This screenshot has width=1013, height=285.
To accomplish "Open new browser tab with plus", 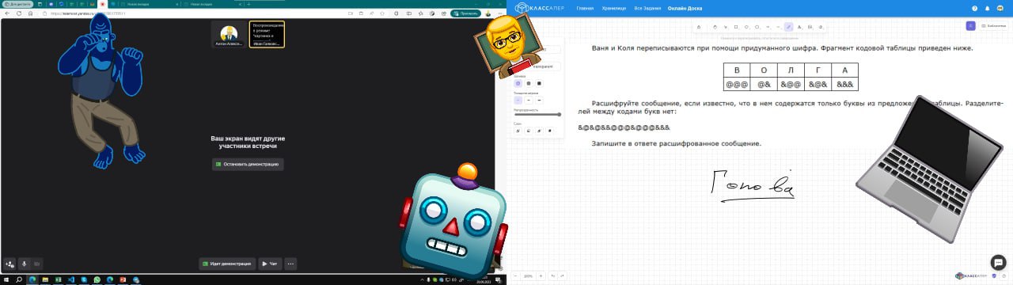I will point(249,4).
